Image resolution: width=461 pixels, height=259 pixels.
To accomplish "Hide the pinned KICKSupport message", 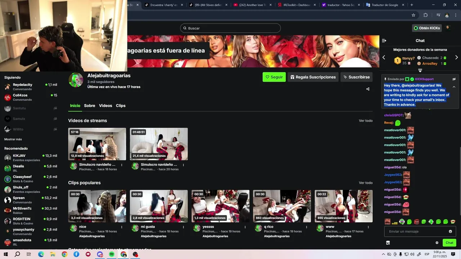I will coord(454,79).
